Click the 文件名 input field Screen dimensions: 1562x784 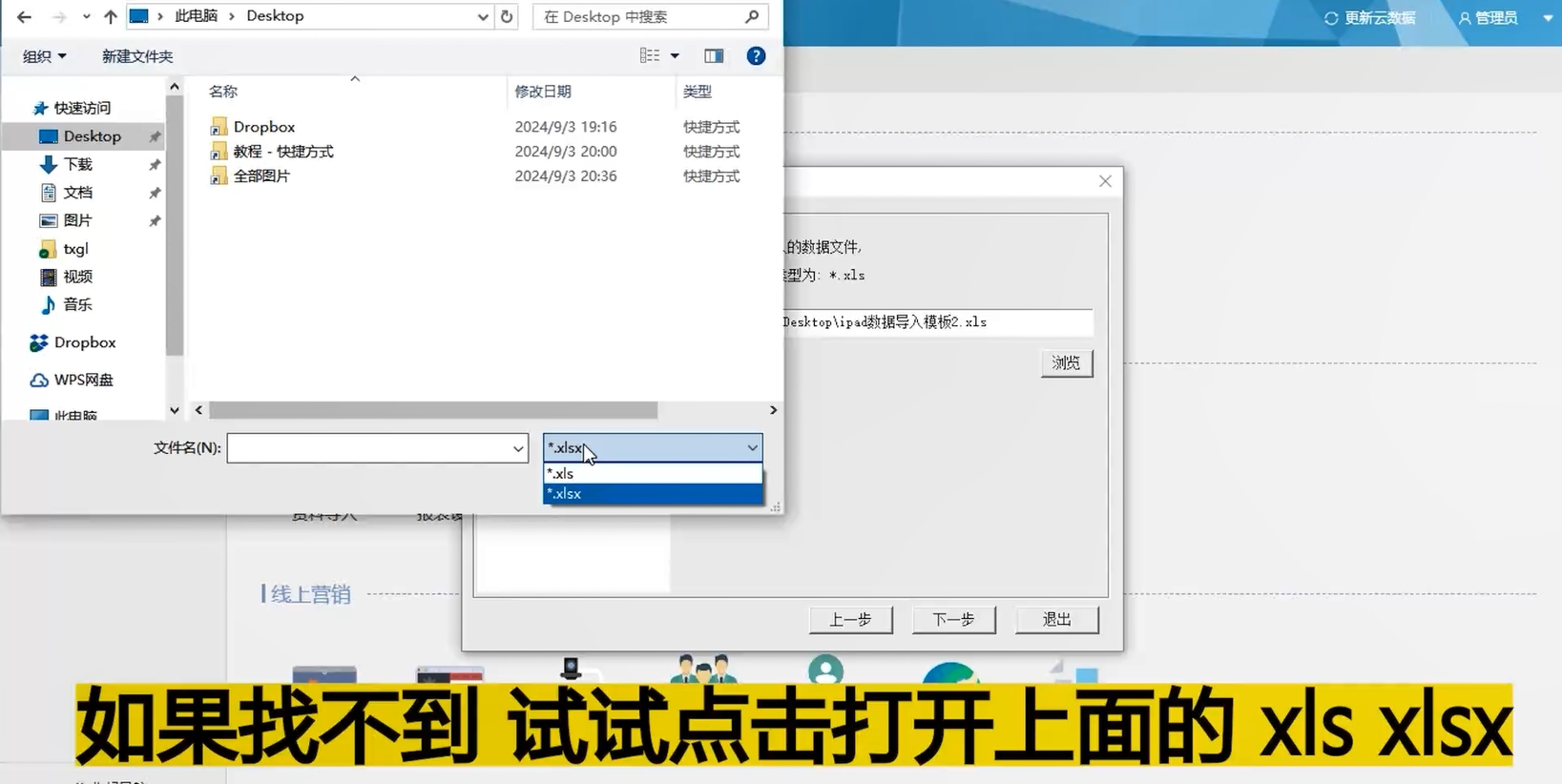367,448
